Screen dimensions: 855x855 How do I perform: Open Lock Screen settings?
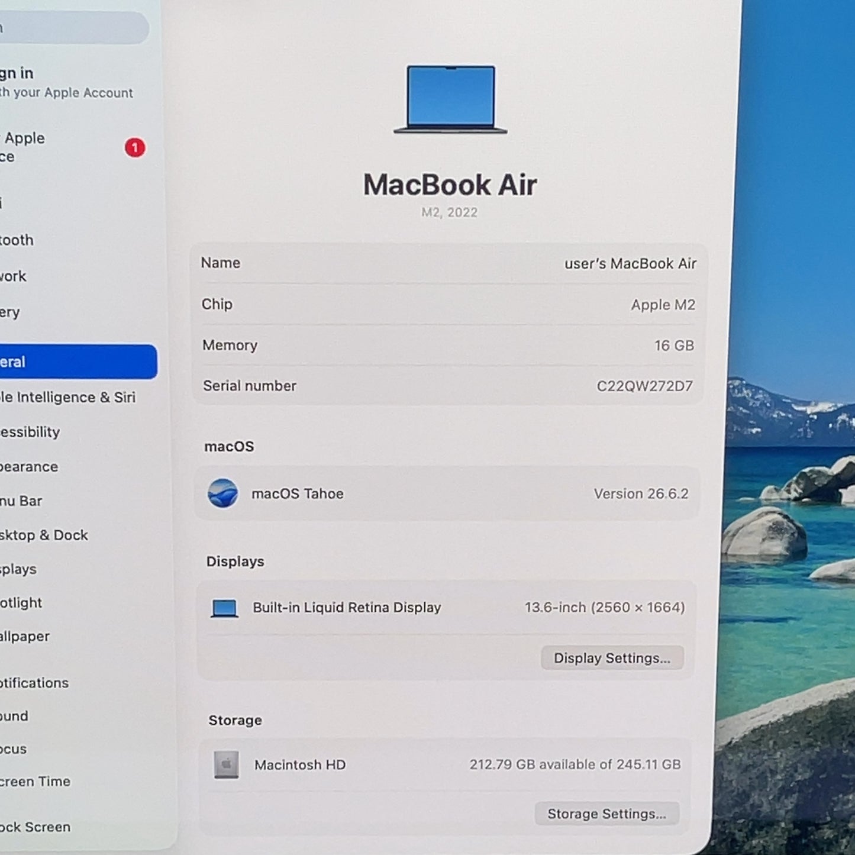36,827
